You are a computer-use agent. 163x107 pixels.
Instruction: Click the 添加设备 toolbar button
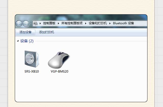click(x=25, y=32)
